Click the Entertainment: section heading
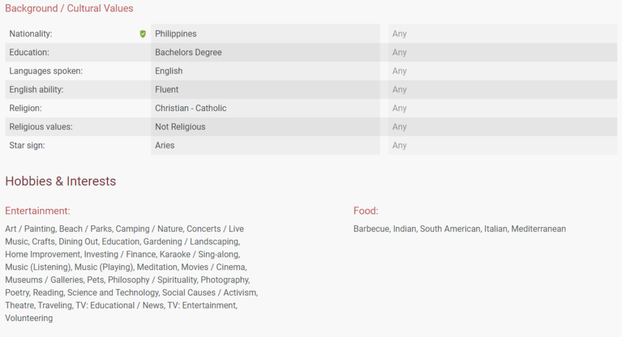 pos(38,211)
